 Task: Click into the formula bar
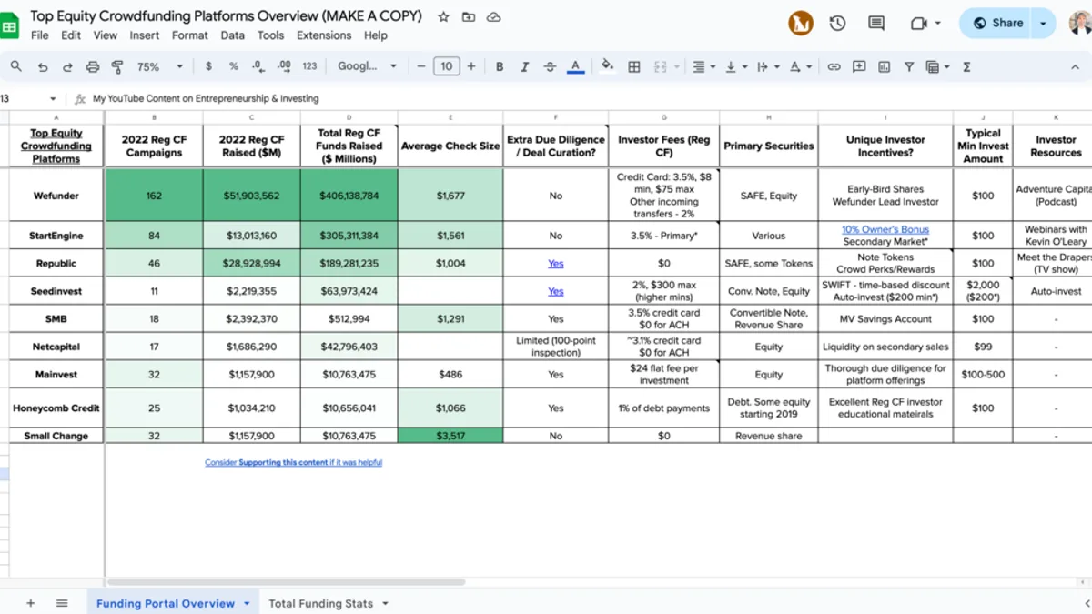[x=582, y=98]
